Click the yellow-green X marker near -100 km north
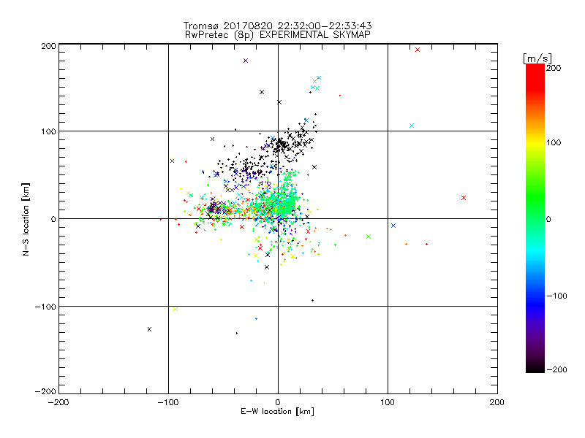Screen dimensions: 585x438 click(x=175, y=309)
